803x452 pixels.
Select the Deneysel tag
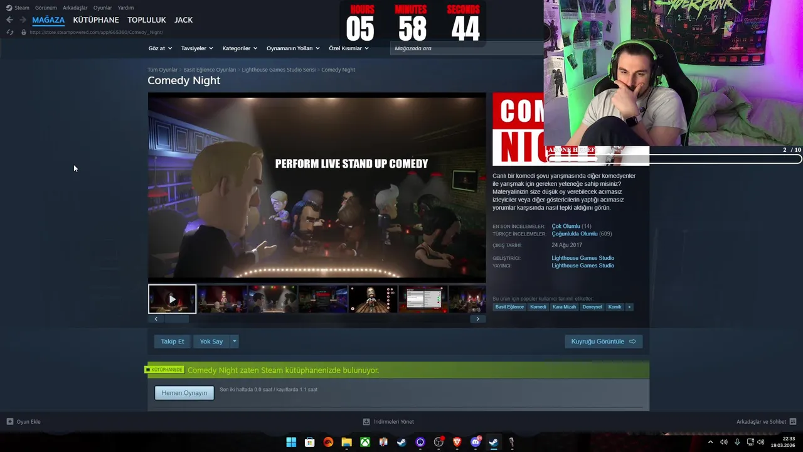pyautogui.click(x=592, y=307)
